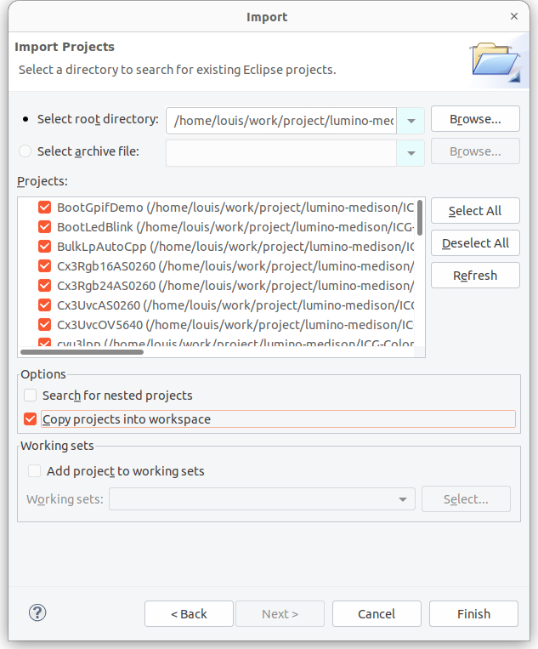The height and width of the screenshot is (649, 538).
Task: Uncheck the BulkLpAutoCpp project checkbox
Action: pyautogui.click(x=45, y=247)
